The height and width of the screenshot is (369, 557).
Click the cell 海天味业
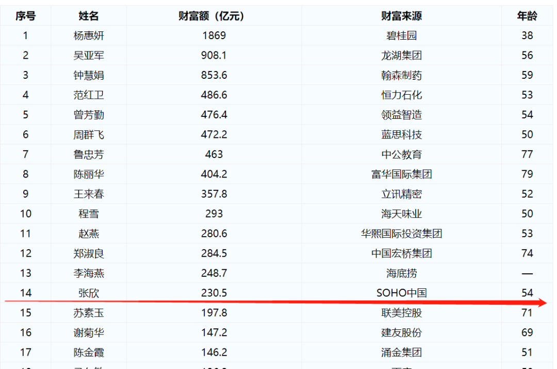401,214
